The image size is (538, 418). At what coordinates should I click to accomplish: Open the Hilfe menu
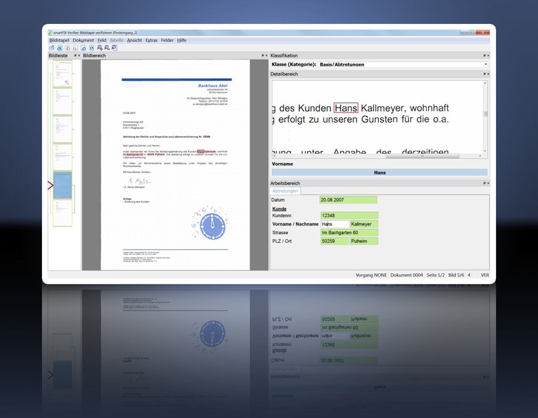tap(182, 40)
